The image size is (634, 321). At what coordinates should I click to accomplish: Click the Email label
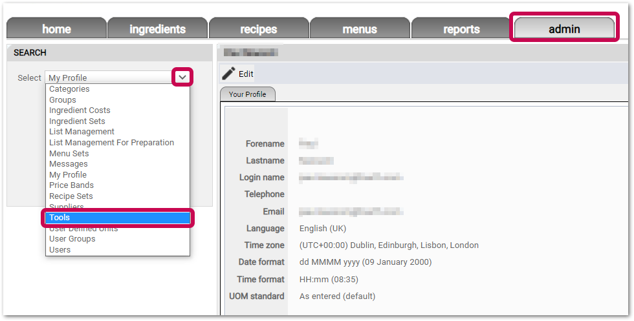pos(273,212)
